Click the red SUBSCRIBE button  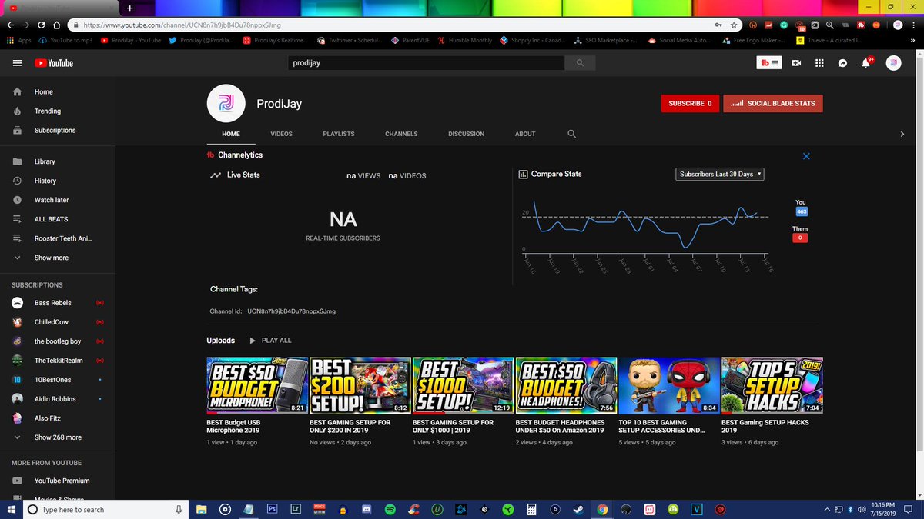[690, 103]
